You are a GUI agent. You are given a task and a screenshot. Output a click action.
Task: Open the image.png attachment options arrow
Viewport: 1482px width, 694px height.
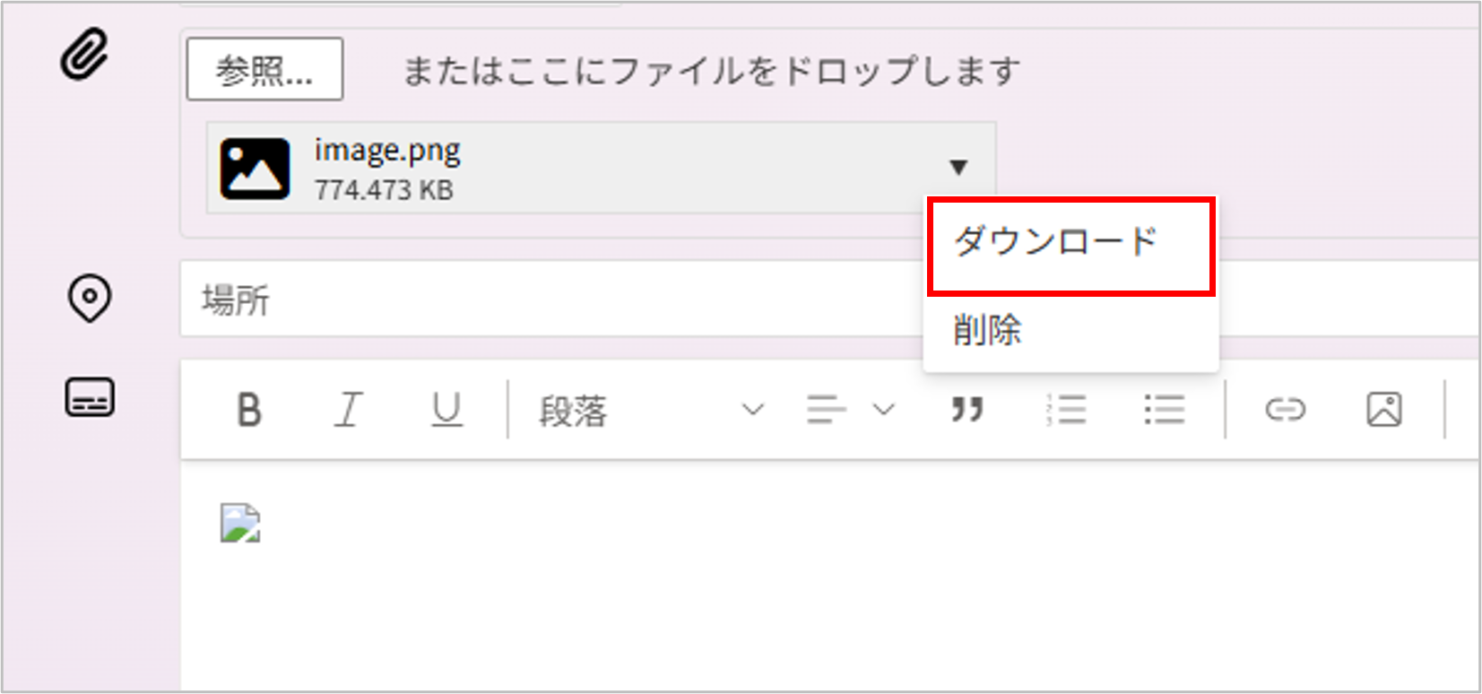[958, 167]
